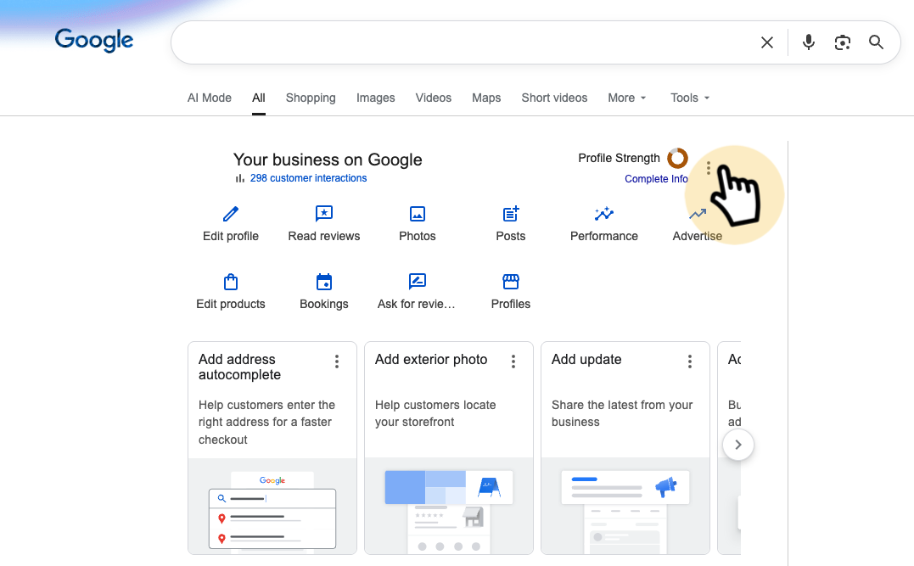Open Profiles storefront icon
Screen dimensions: 914x566
pyautogui.click(x=511, y=282)
